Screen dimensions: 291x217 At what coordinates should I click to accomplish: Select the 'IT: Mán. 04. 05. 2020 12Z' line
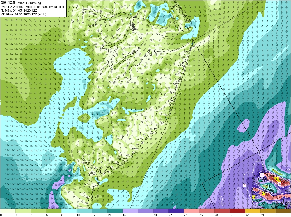19,10
